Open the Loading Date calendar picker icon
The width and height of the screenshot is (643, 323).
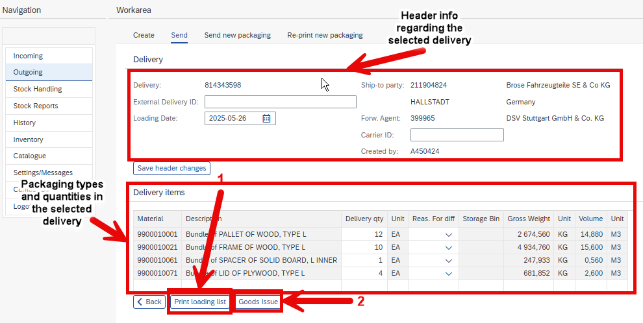tap(266, 118)
